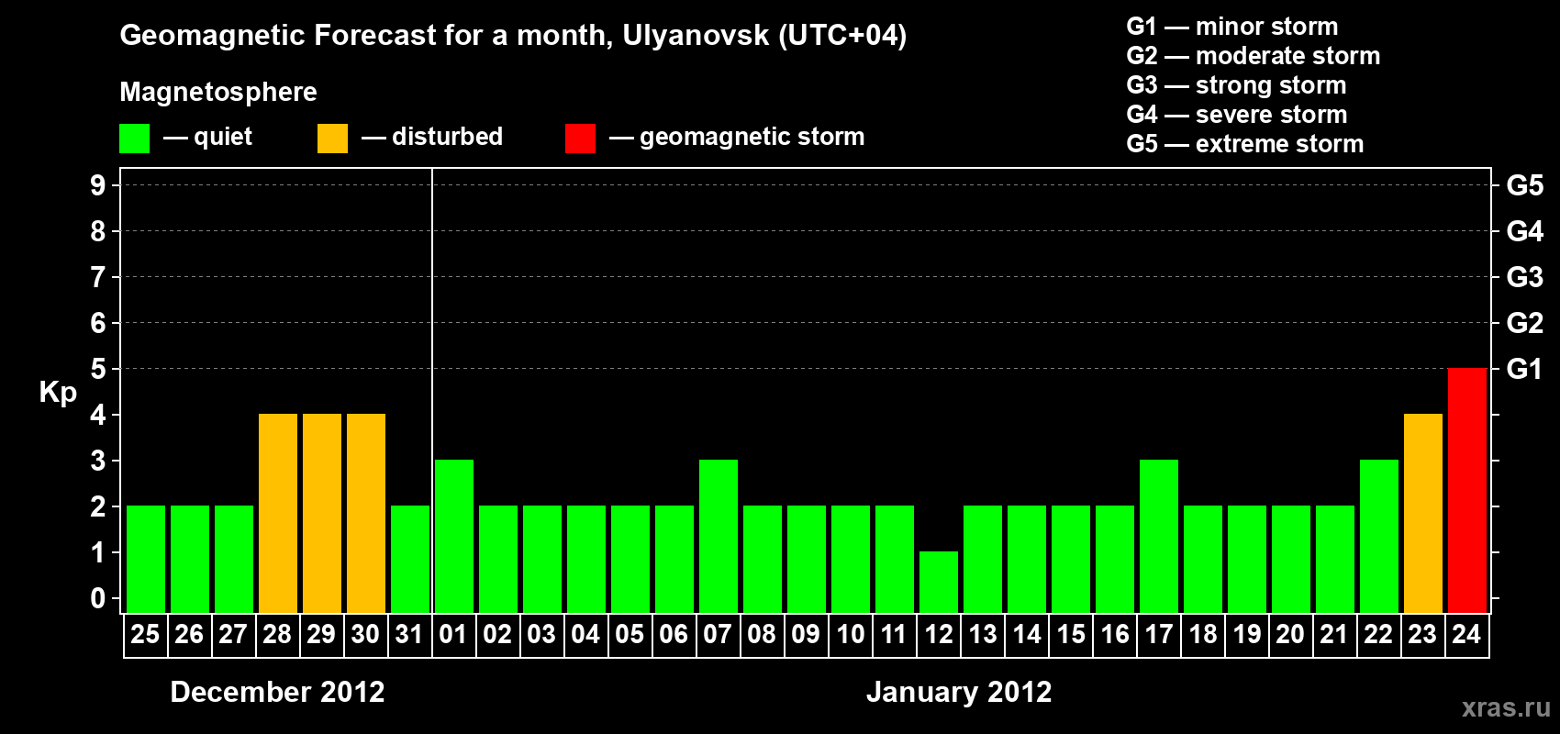Click the green bar for January 17
Screen dimensions: 1560x734
[1158, 536]
